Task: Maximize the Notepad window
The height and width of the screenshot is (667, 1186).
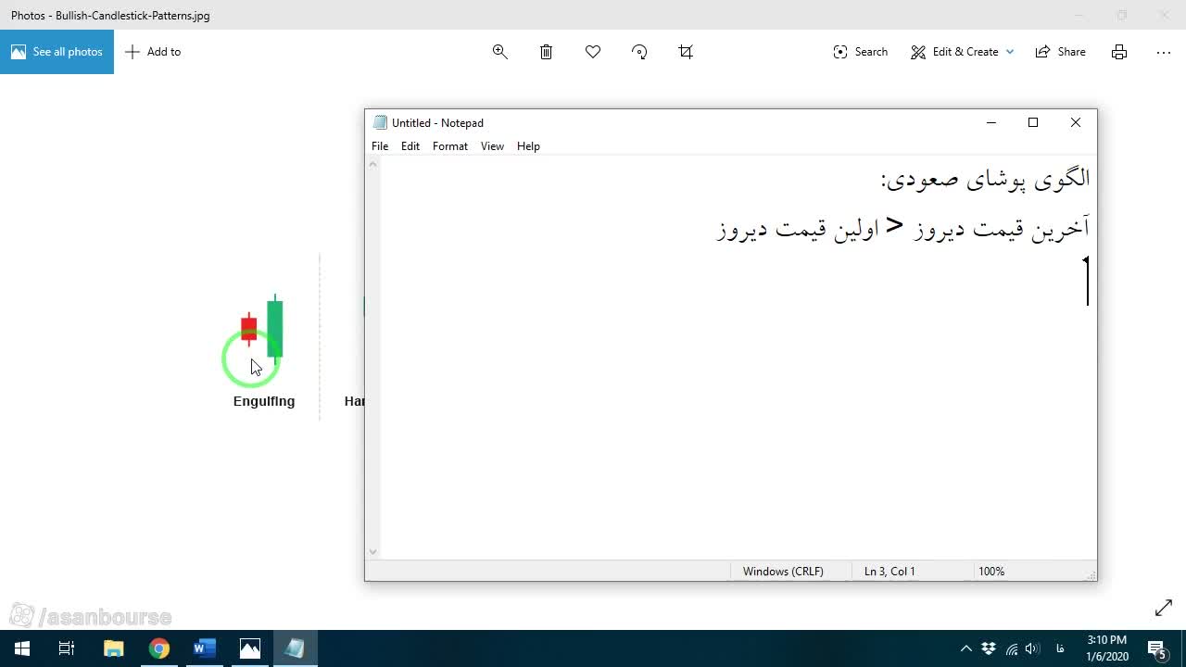Action: coord(1033,122)
